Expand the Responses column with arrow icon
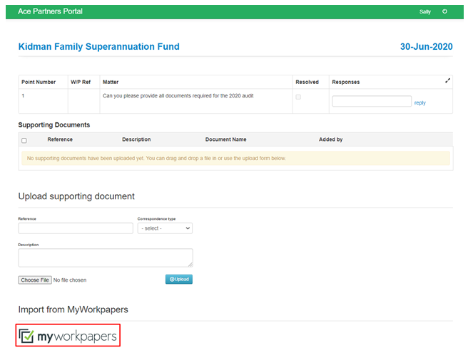This screenshot has height=355, width=468. [x=447, y=81]
